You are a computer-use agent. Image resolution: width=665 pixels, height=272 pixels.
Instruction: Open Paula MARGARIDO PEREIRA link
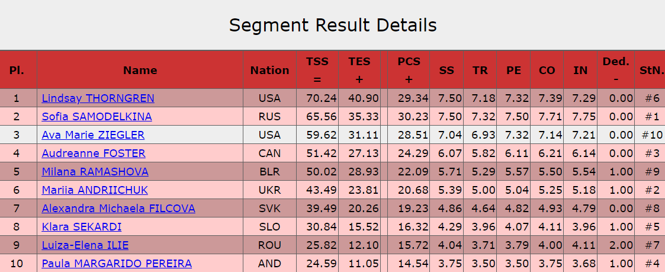click(x=117, y=264)
